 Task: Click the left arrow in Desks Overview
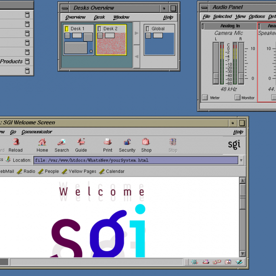click(x=137, y=57)
